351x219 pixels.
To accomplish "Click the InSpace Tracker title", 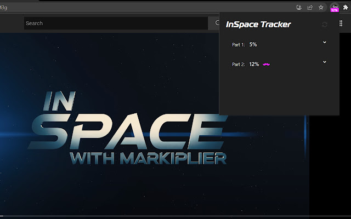I will click(258, 24).
